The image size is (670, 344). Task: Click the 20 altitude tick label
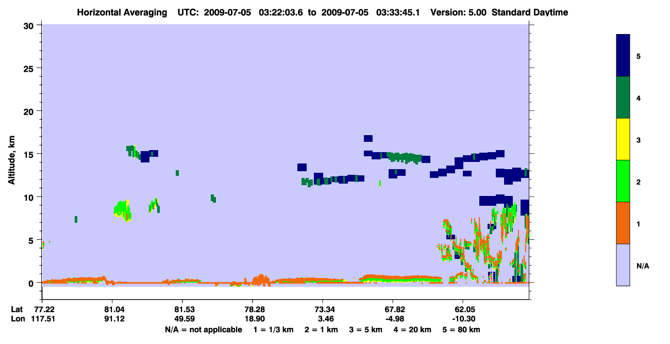tap(30, 111)
